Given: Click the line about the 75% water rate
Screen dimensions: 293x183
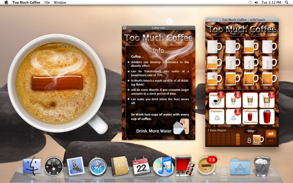Looking at the screenshot, I should (160, 73).
